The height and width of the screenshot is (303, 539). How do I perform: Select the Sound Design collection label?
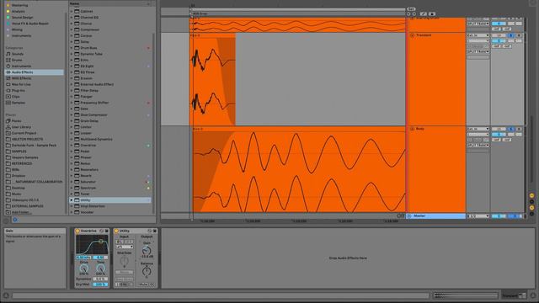click(23, 18)
